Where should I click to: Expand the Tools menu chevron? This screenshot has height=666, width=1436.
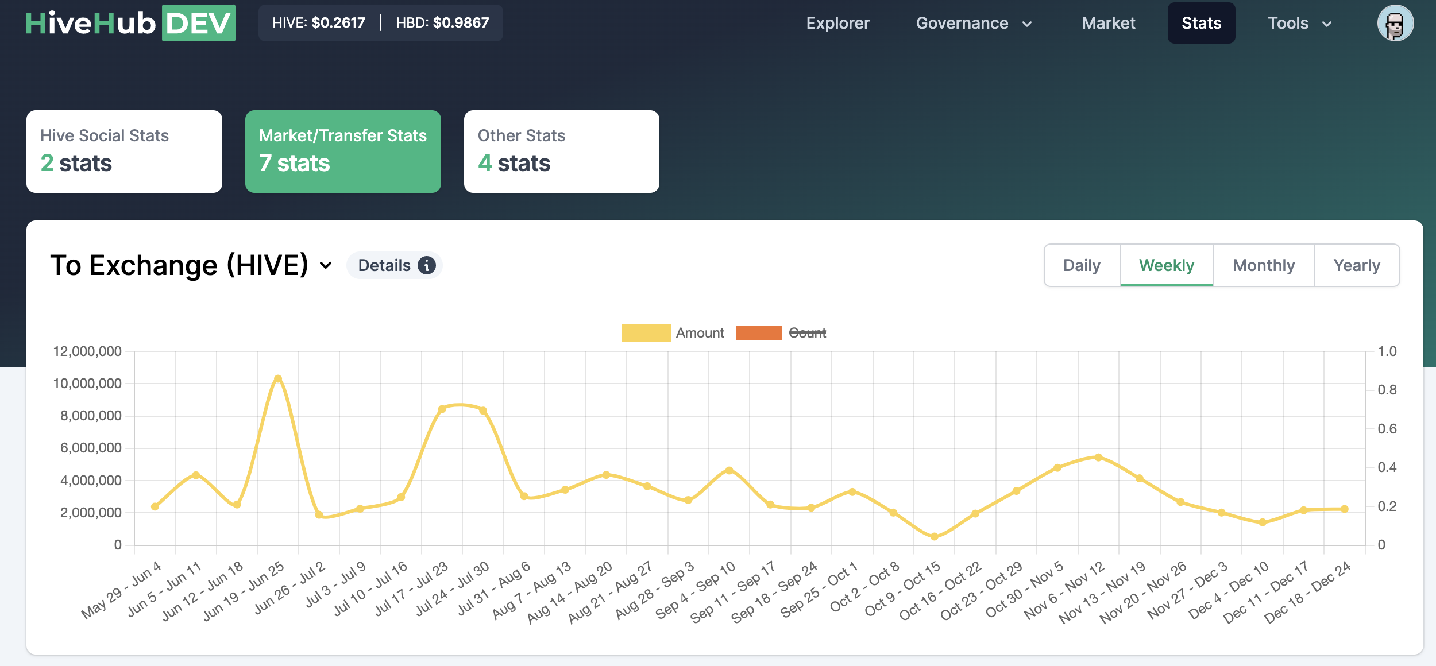pos(1327,24)
